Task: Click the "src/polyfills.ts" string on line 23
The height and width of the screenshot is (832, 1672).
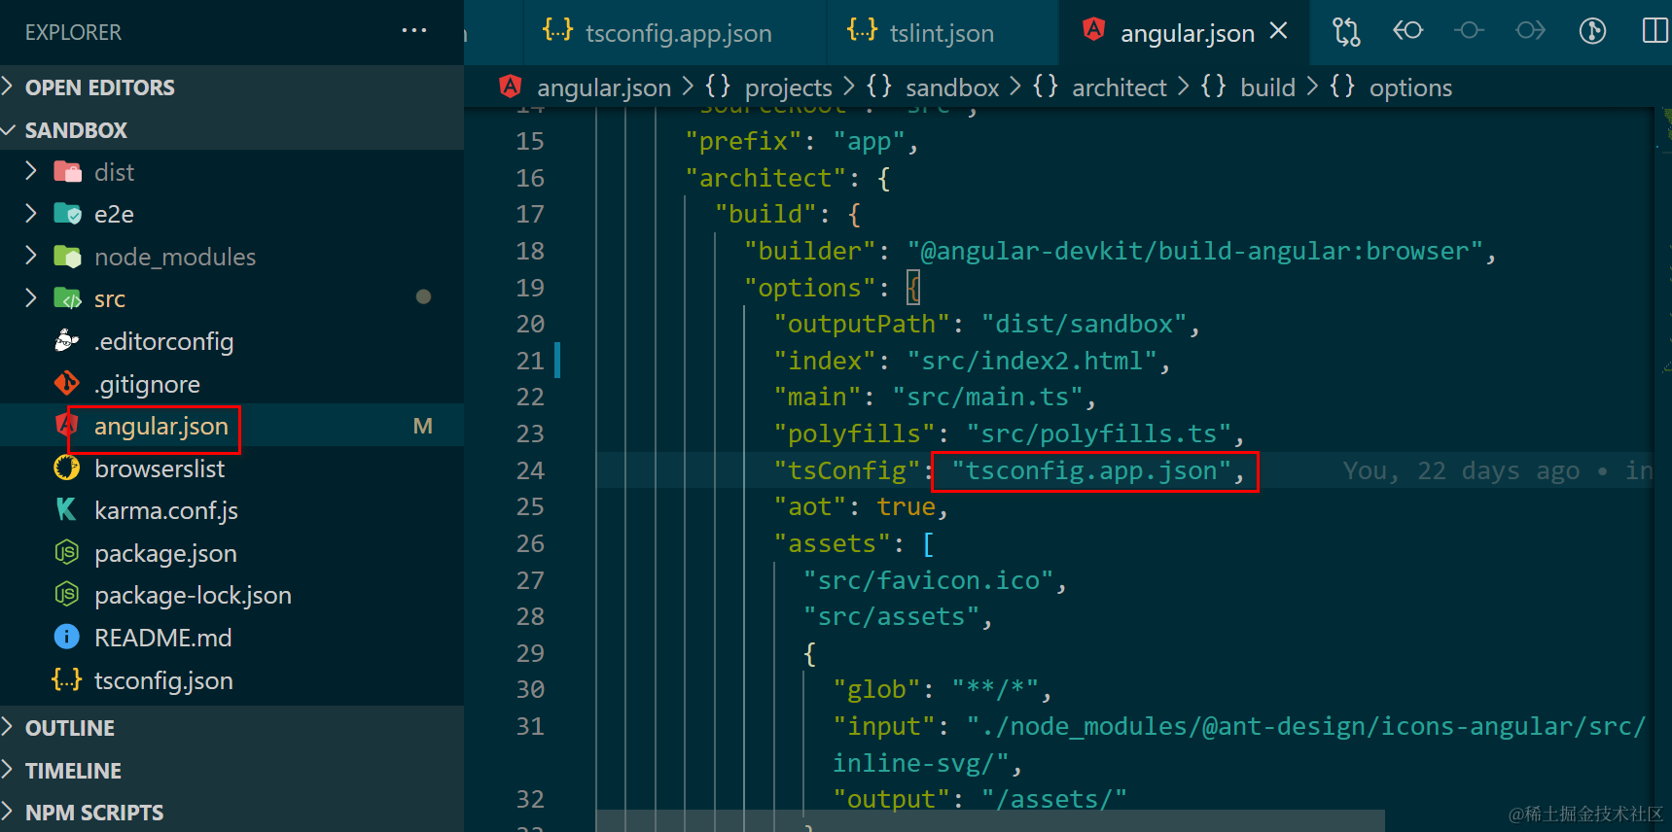Action: pyautogui.click(x=1098, y=433)
